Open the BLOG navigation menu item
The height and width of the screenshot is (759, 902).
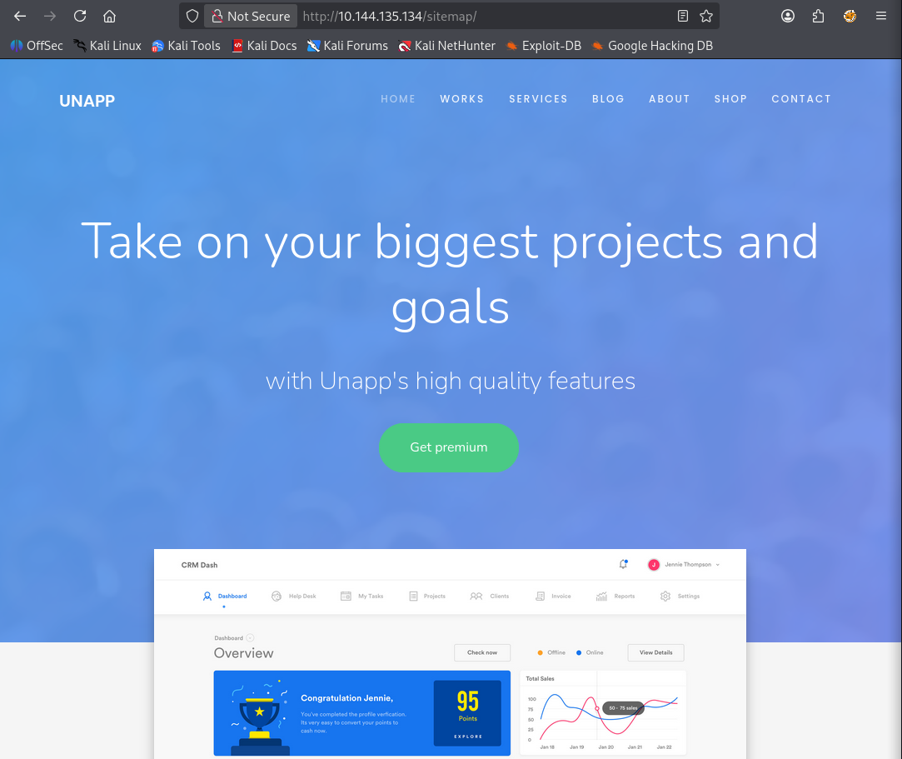pos(608,99)
